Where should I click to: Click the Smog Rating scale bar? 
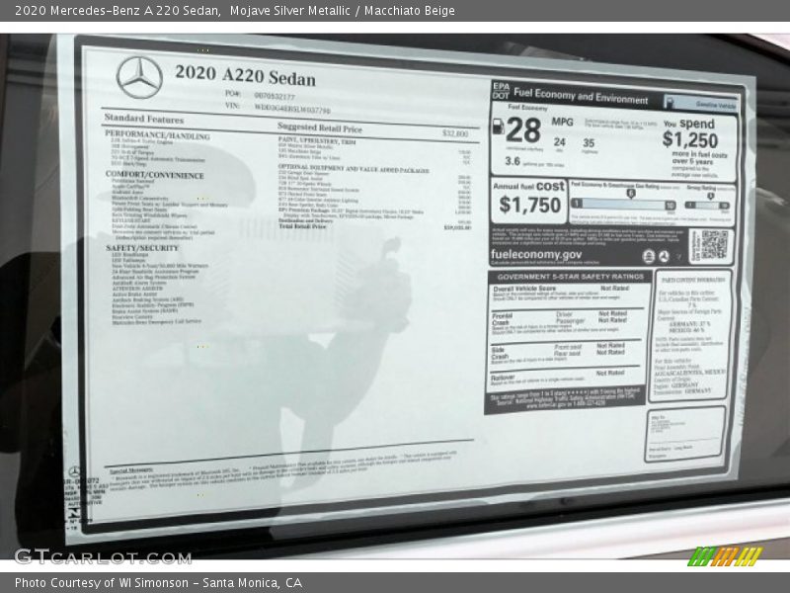coord(707,206)
